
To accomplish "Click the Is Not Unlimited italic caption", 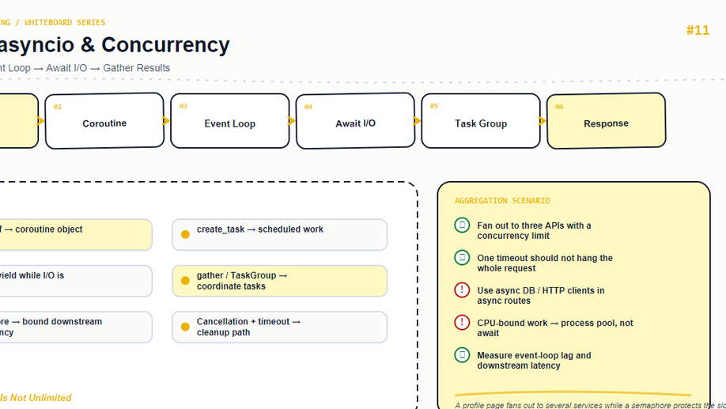I will [x=36, y=398].
